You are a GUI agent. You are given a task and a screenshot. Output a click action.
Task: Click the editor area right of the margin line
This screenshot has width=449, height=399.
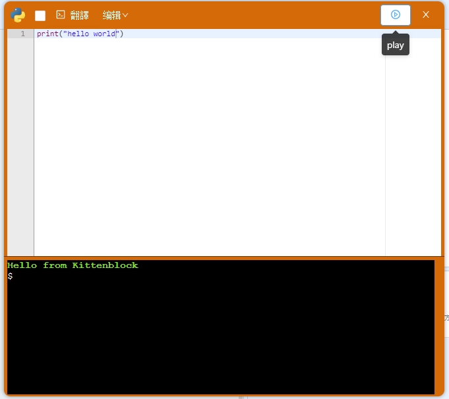tap(412, 145)
